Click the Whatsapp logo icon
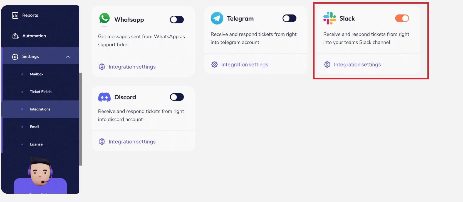463x202 pixels. click(x=105, y=19)
